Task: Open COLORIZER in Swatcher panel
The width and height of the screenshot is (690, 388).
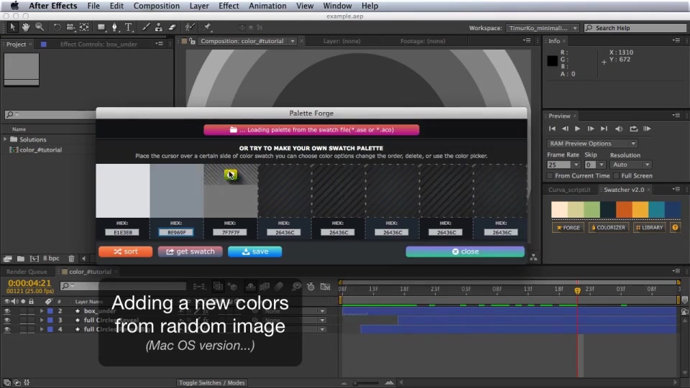Action: [x=608, y=228]
